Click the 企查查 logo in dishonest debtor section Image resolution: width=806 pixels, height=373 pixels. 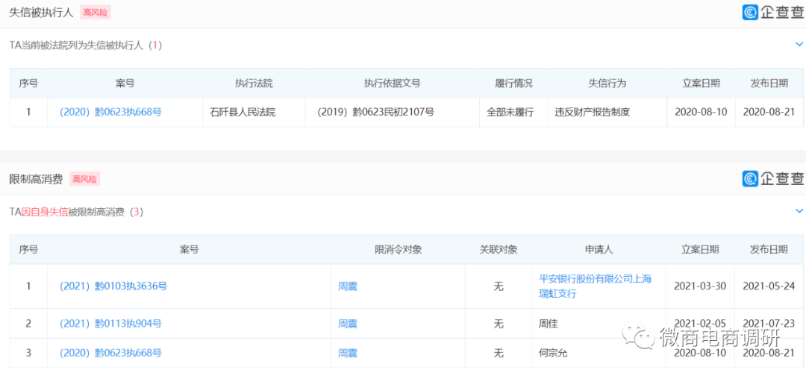pyautogui.click(x=773, y=12)
